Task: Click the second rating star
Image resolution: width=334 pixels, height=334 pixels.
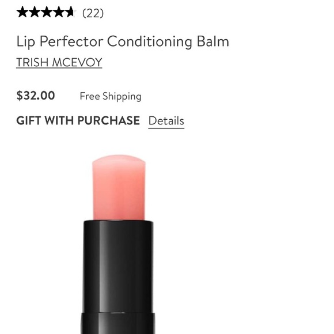Action: click(35, 12)
